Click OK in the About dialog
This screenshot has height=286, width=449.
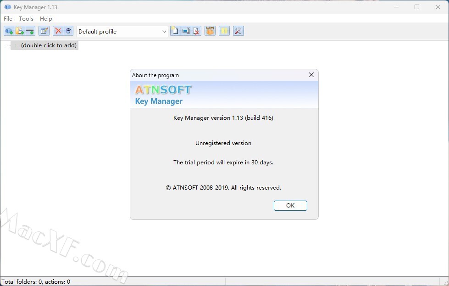click(x=290, y=206)
